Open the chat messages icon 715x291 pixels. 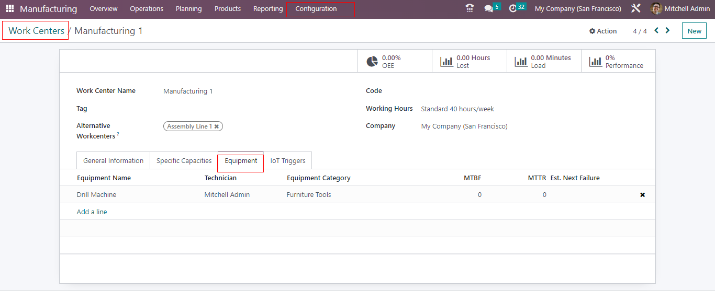tap(489, 9)
